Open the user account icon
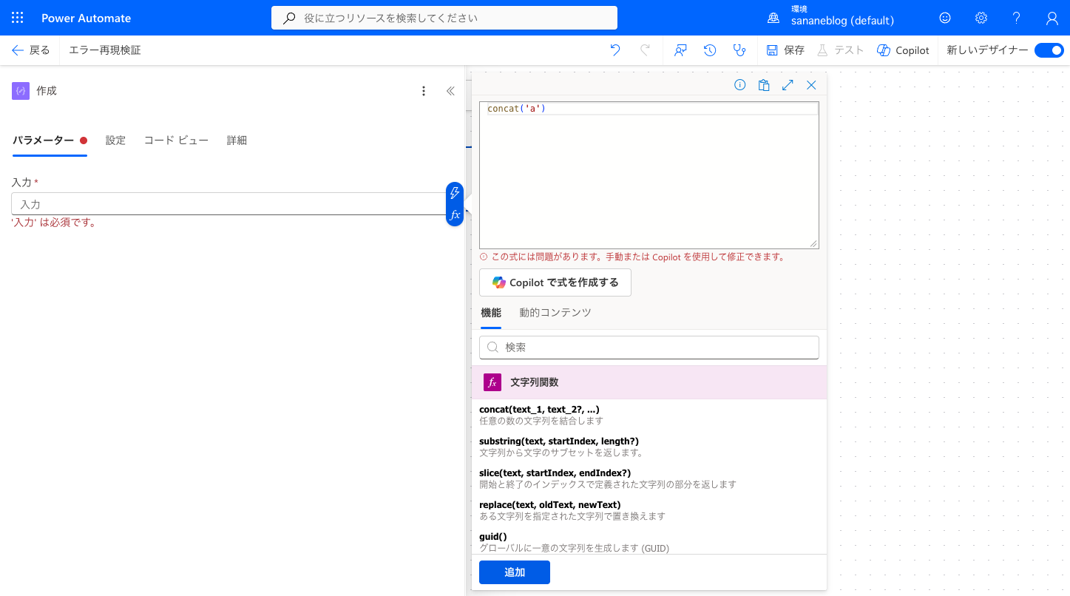This screenshot has width=1070, height=596. (x=1052, y=18)
